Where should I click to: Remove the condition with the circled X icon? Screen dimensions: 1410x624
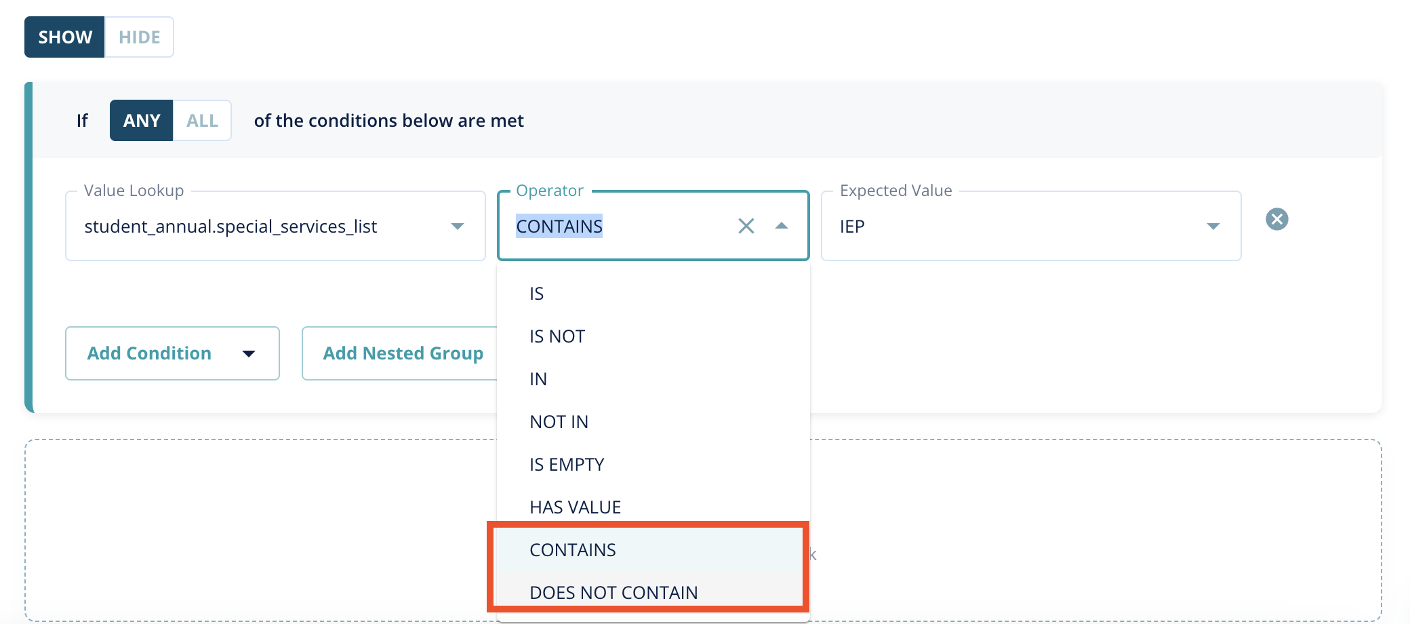1276,219
